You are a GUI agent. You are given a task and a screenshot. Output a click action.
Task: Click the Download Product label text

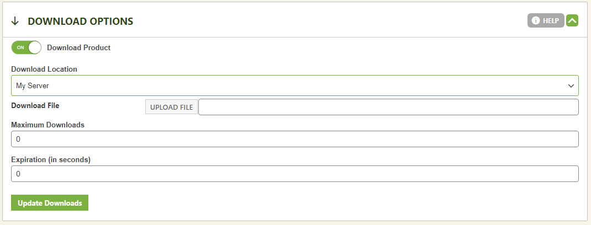(x=79, y=48)
